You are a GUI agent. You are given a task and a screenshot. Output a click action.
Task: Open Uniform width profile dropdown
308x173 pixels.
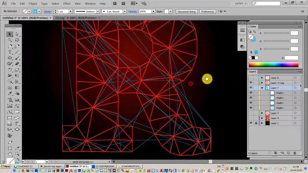98,12
